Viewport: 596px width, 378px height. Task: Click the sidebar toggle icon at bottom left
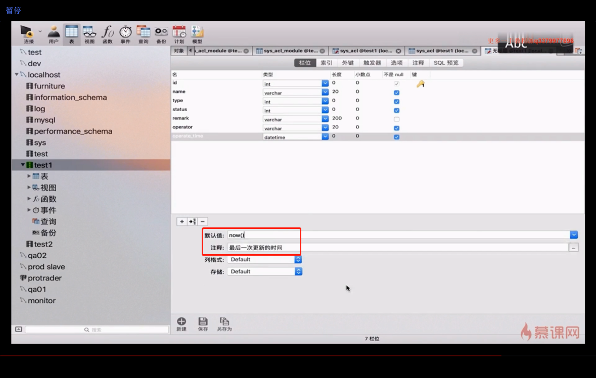point(19,329)
